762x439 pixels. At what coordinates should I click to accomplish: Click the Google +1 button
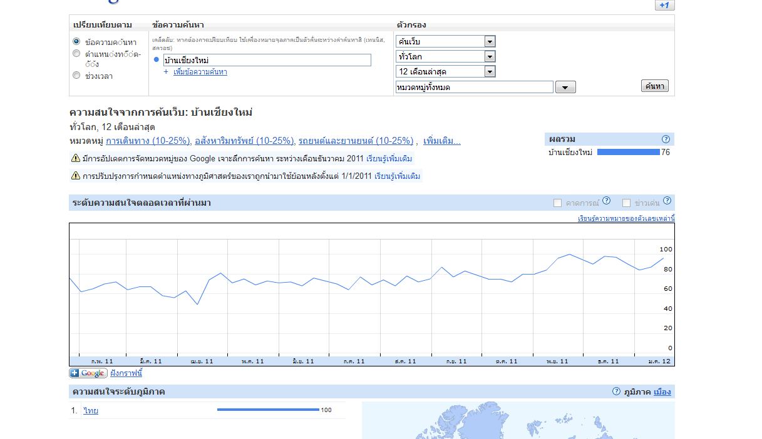[x=664, y=5]
